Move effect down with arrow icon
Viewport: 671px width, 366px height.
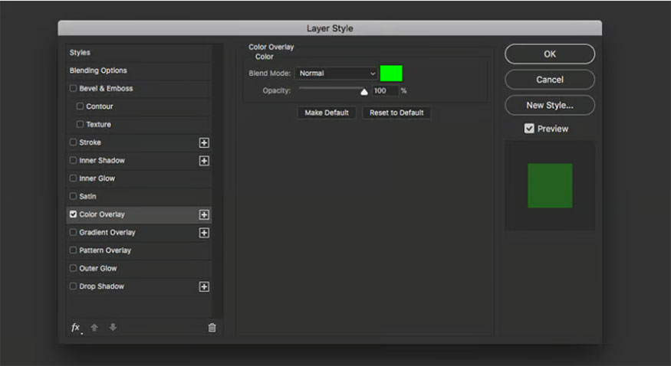click(x=113, y=328)
